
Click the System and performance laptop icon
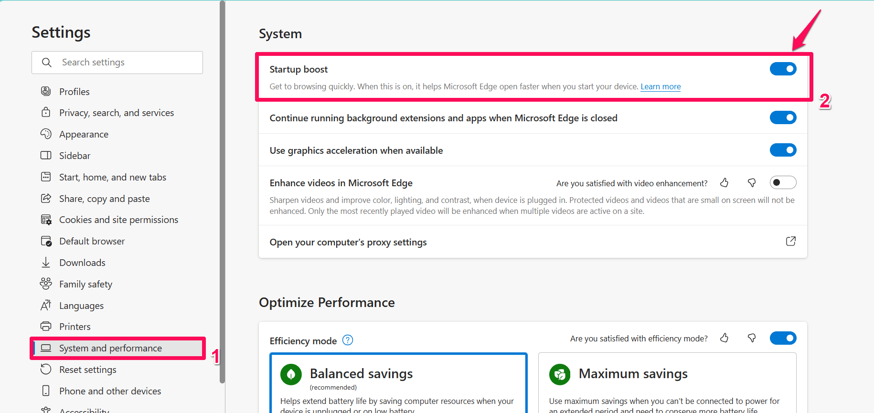point(46,348)
